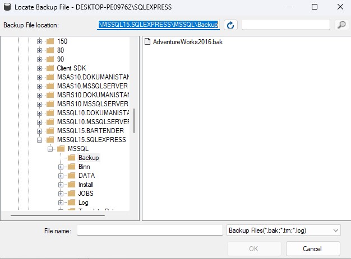This screenshot has width=351, height=259.
Task: Expand the Install folder node
Action: coord(61,185)
